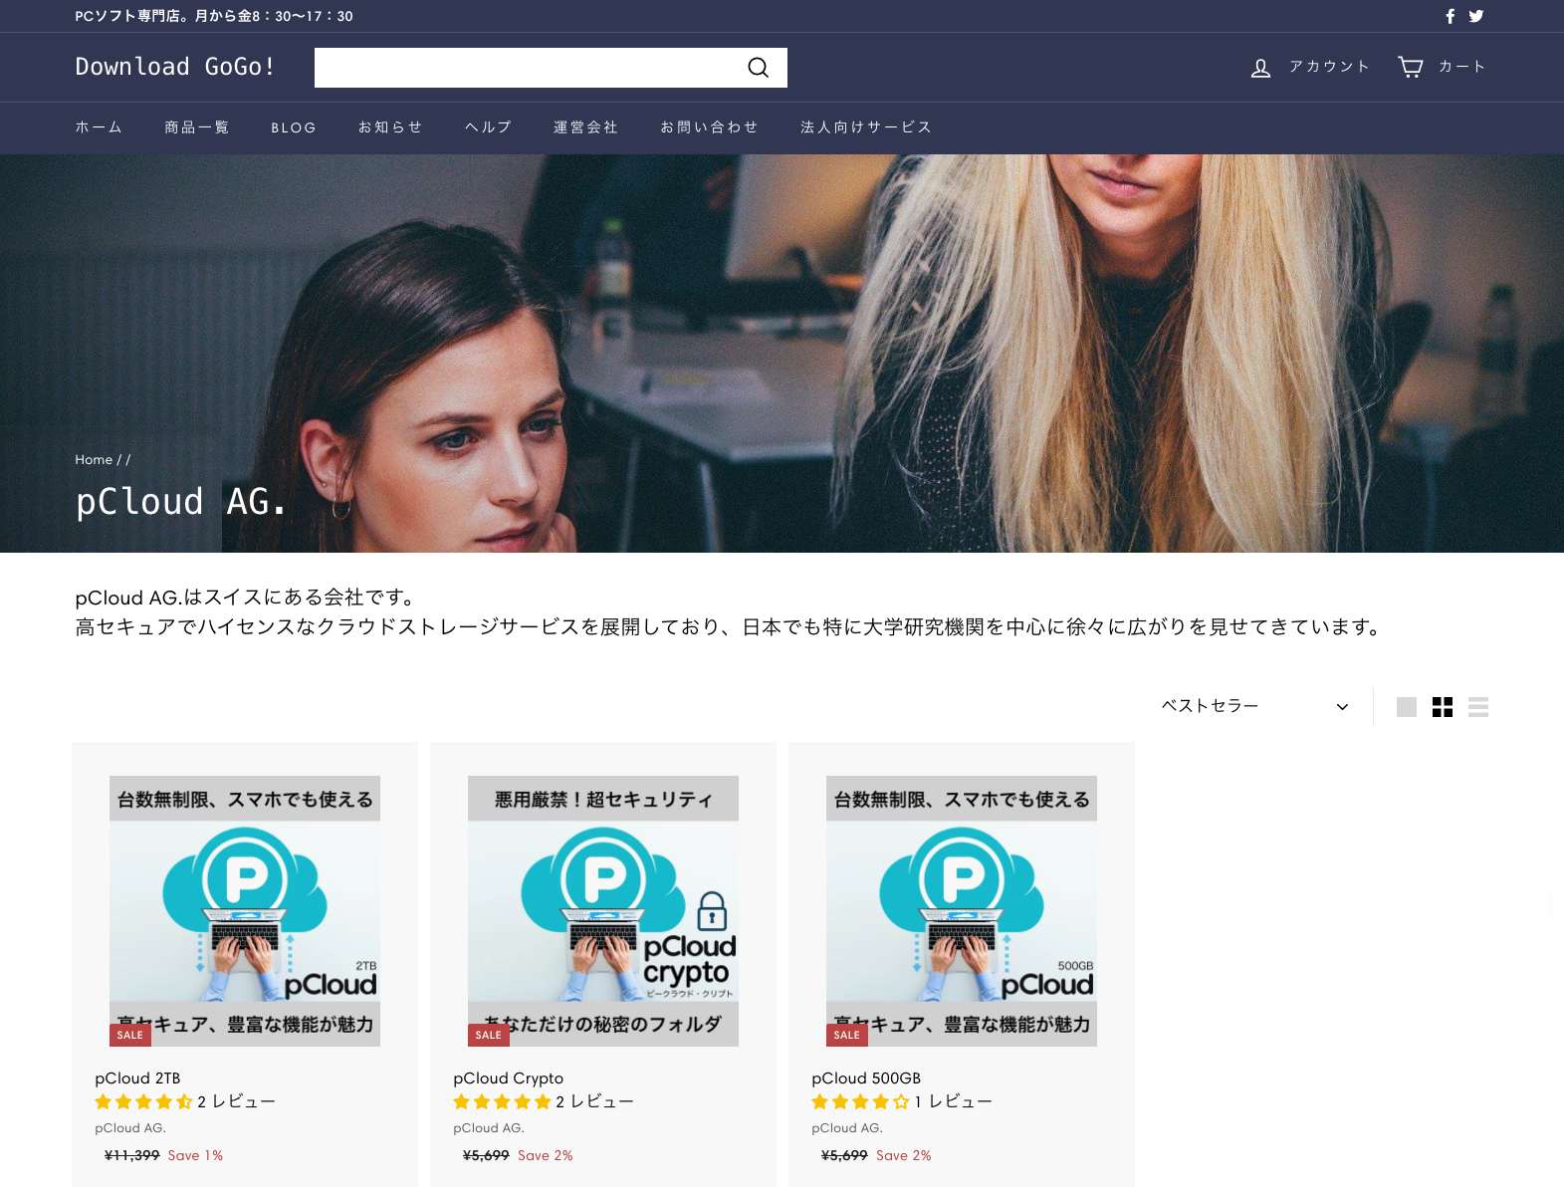Open the pCloud 500GB product image

(x=962, y=911)
